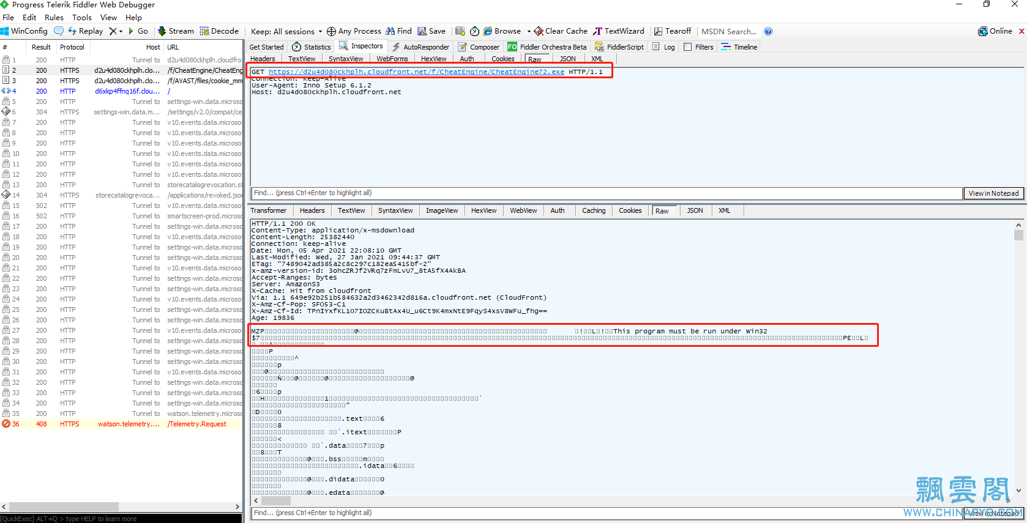Switch to the Statistics tab
Viewport: 1027px width, 523px height.
[312, 47]
